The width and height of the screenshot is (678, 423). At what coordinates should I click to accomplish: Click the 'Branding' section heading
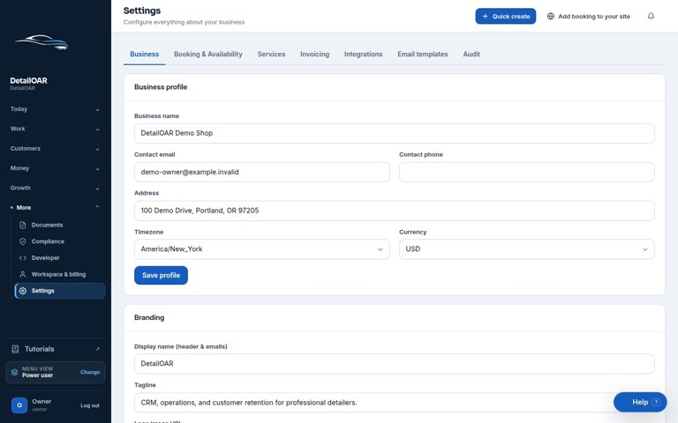(149, 317)
